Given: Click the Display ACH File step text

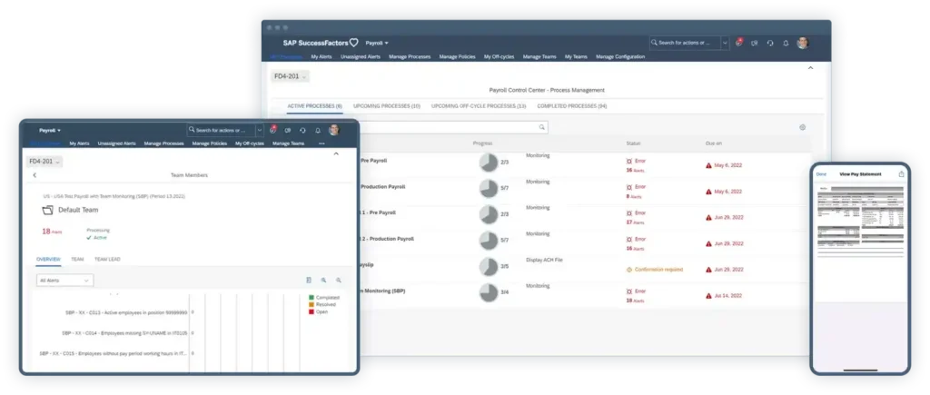Looking at the screenshot, I should pos(544,260).
